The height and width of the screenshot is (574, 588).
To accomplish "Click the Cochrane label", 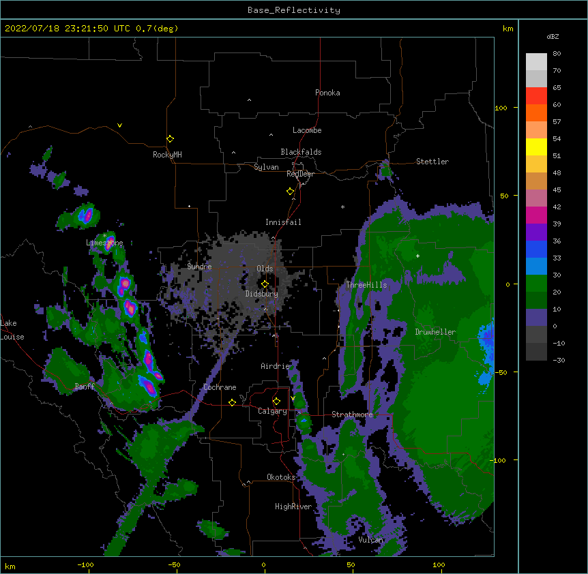I will click(220, 387).
